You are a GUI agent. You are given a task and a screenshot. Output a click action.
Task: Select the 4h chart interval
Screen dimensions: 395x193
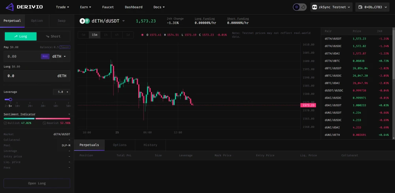coord(117,35)
